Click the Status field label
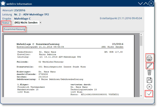 (6, 23)
